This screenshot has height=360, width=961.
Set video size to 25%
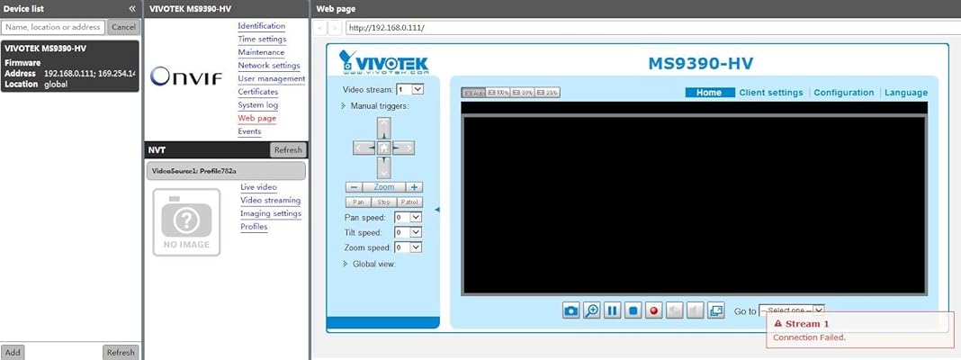pos(547,93)
